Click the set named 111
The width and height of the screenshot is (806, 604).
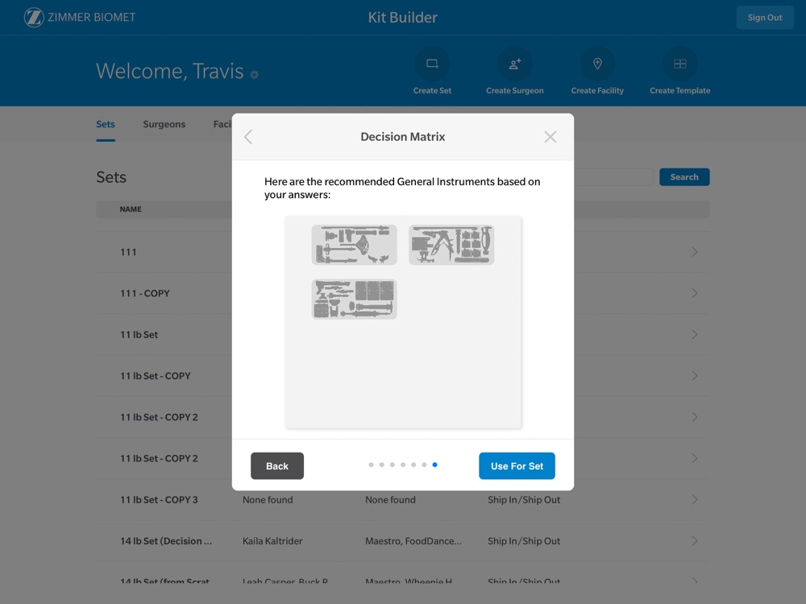[128, 252]
